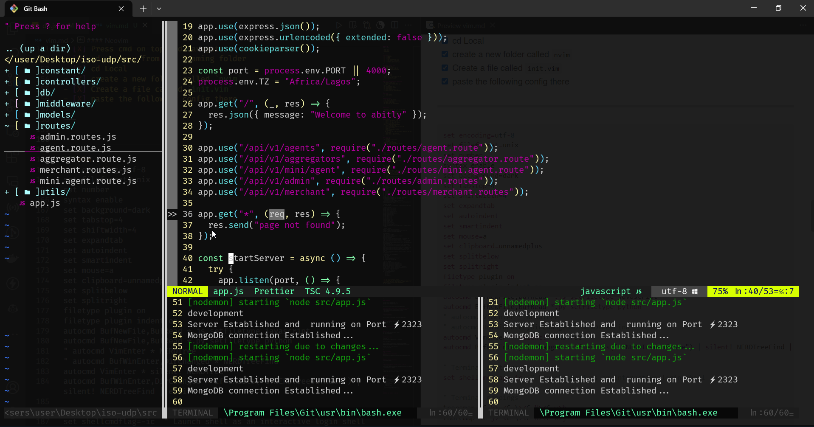This screenshot has width=814, height=427.
Task: Expand the middleware folder with plus
Action: click(7, 104)
